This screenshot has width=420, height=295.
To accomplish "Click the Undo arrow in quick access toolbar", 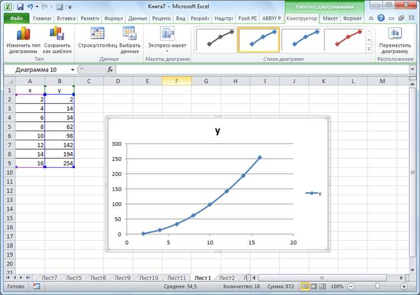I will (30, 7).
